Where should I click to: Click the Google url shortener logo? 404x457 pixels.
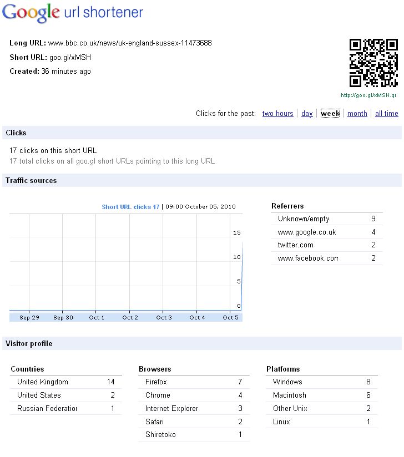click(72, 13)
